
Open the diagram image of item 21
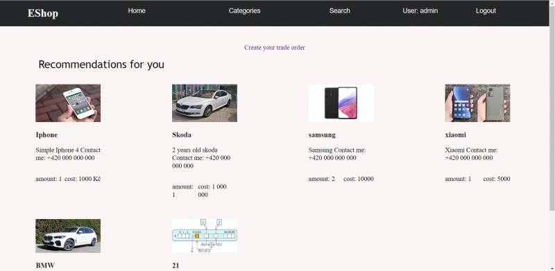[205, 236]
